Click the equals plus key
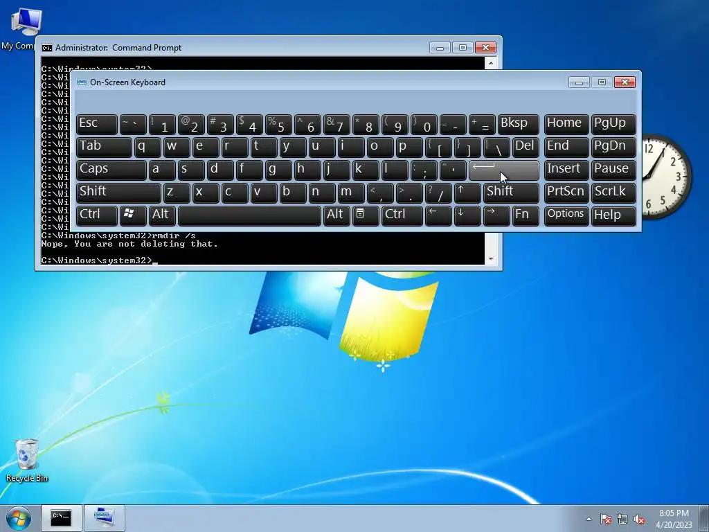The image size is (709, 532). [482, 125]
